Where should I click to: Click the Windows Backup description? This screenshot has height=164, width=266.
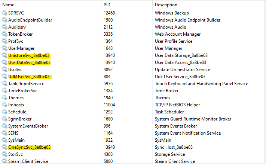click(172, 13)
